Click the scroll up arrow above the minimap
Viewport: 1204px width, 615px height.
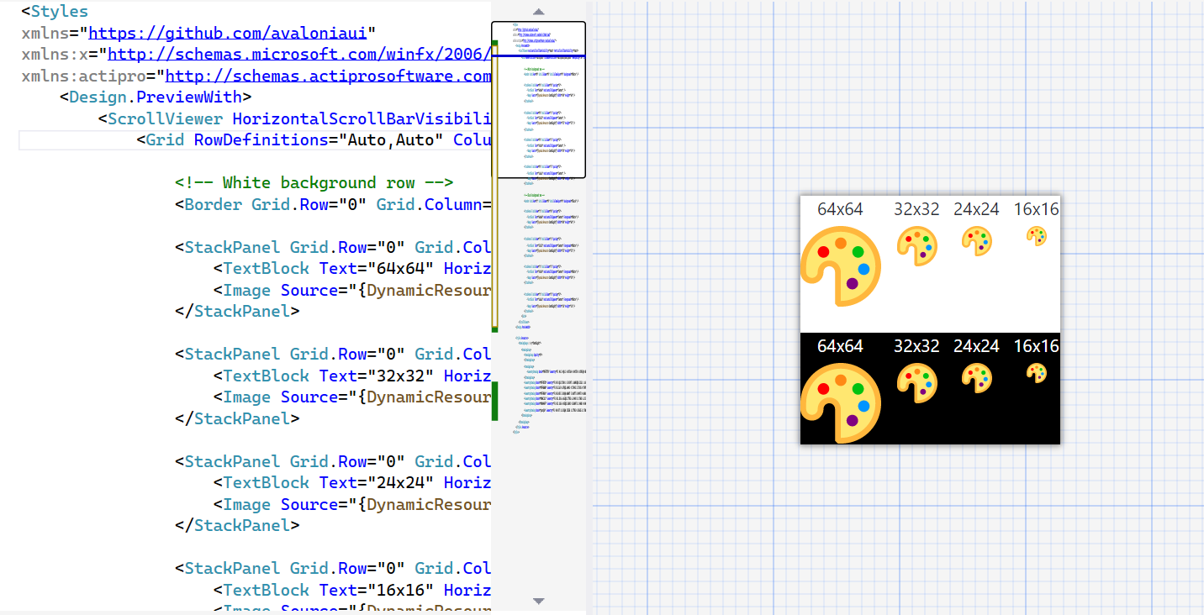pos(539,12)
